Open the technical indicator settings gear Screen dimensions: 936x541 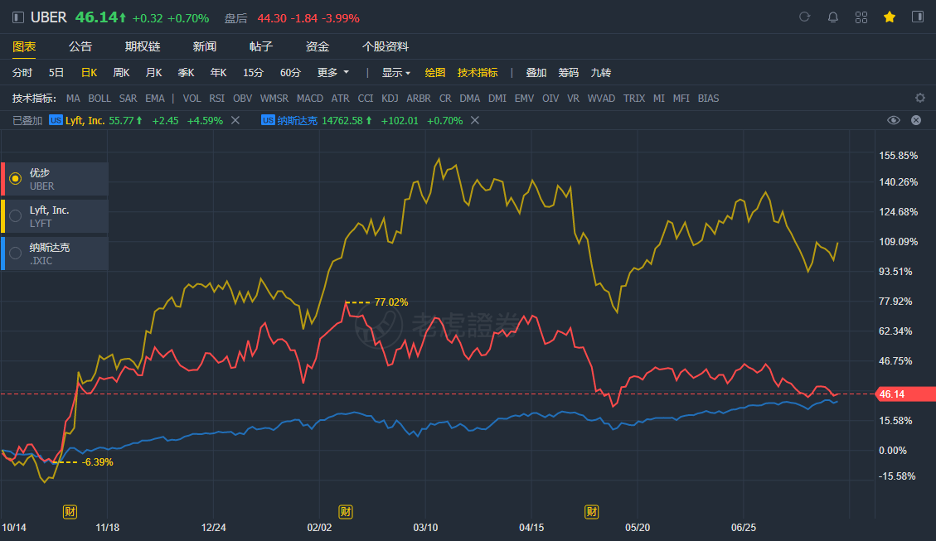(920, 98)
